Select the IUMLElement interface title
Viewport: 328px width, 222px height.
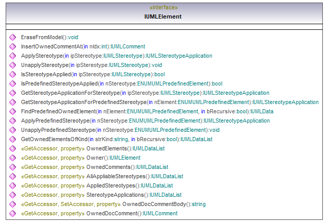pyautogui.click(x=163, y=16)
